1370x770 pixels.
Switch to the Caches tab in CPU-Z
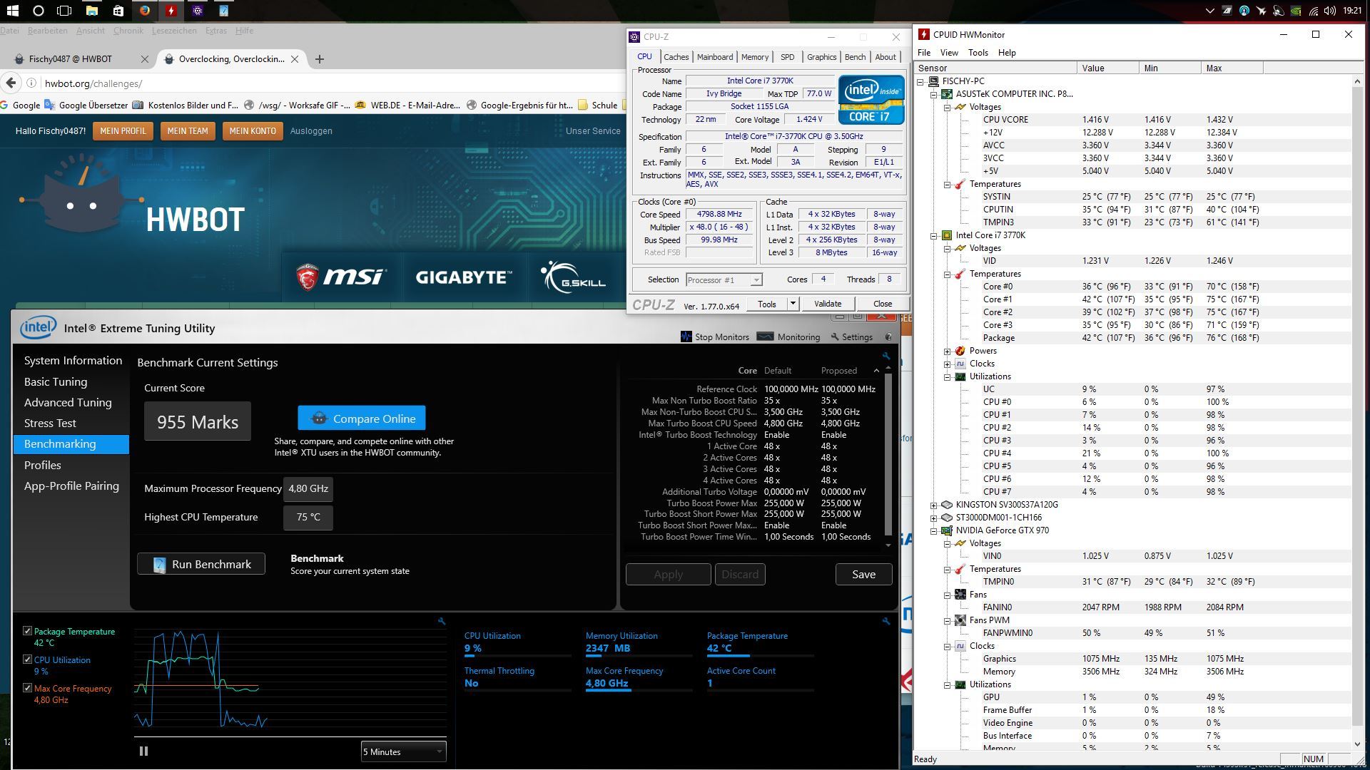(x=676, y=57)
